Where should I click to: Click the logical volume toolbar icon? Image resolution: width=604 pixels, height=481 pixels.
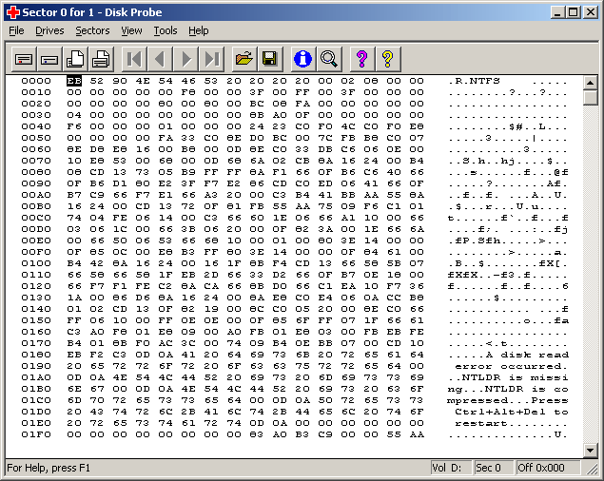49,59
